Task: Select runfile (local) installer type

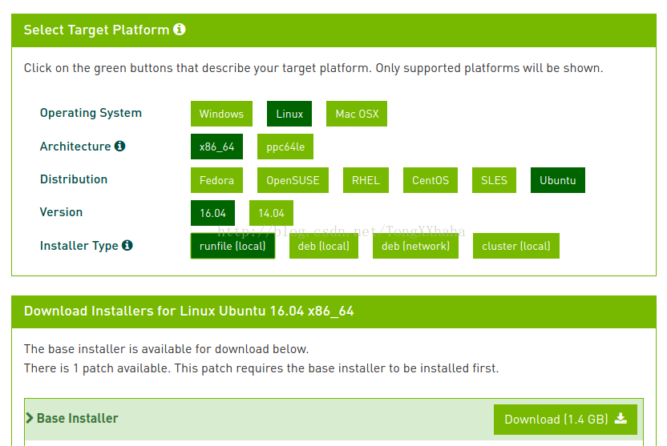Action: pyautogui.click(x=232, y=246)
